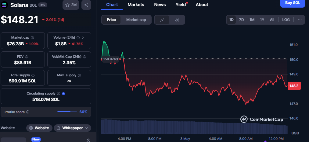Viewport: 309px width, 142px height.
Task: Open the Chart tab
Action: coord(112,5)
